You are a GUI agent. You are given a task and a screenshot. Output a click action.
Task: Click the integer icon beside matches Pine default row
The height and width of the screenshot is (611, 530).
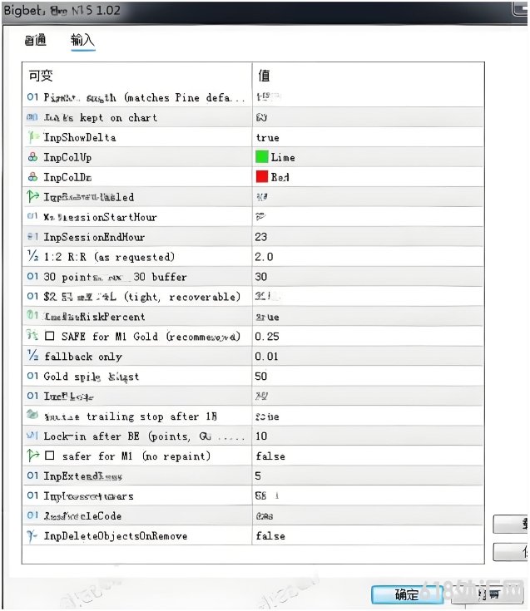[x=32, y=96]
